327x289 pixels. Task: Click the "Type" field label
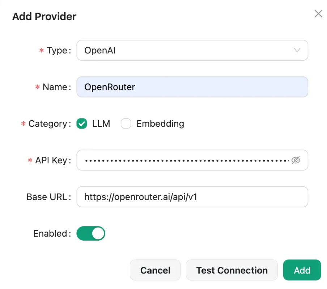click(x=57, y=51)
